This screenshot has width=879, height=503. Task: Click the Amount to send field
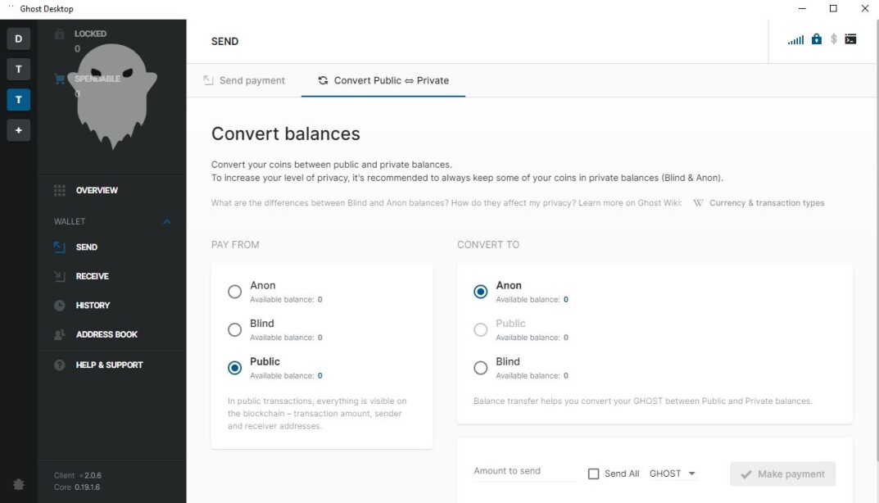click(x=525, y=472)
